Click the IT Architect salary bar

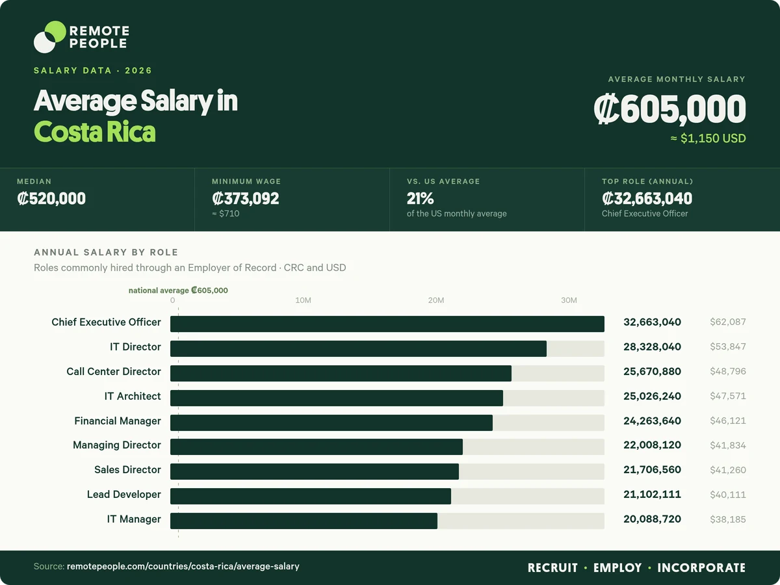coord(337,398)
